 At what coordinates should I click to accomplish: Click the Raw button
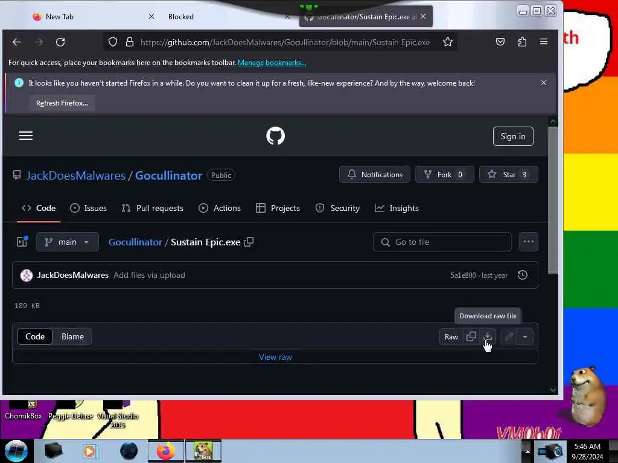pyautogui.click(x=451, y=336)
